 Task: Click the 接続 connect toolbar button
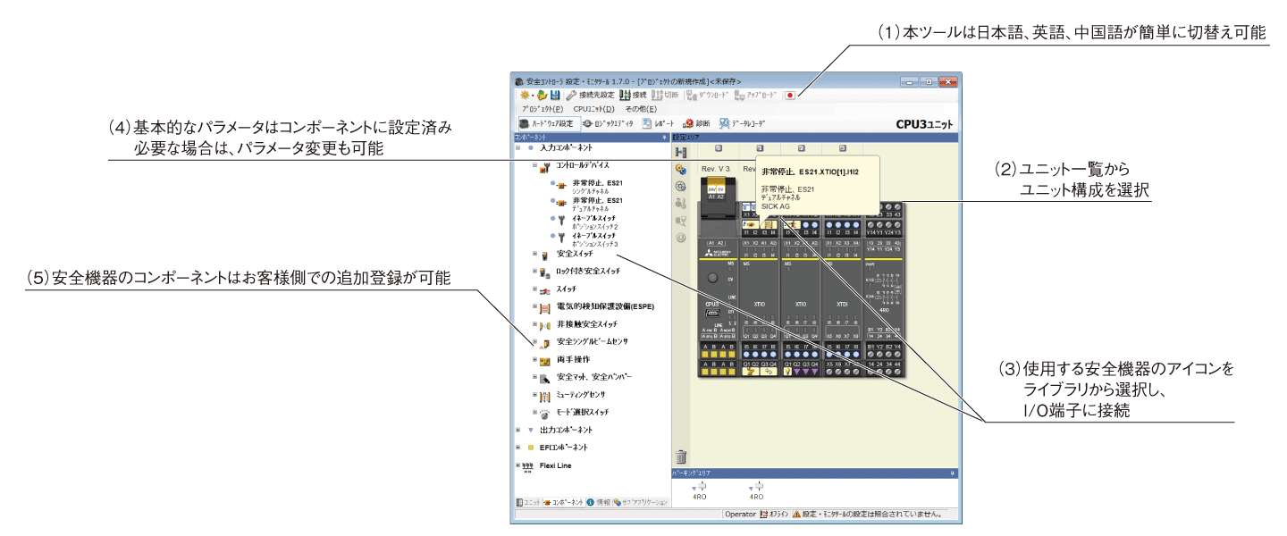tap(633, 95)
